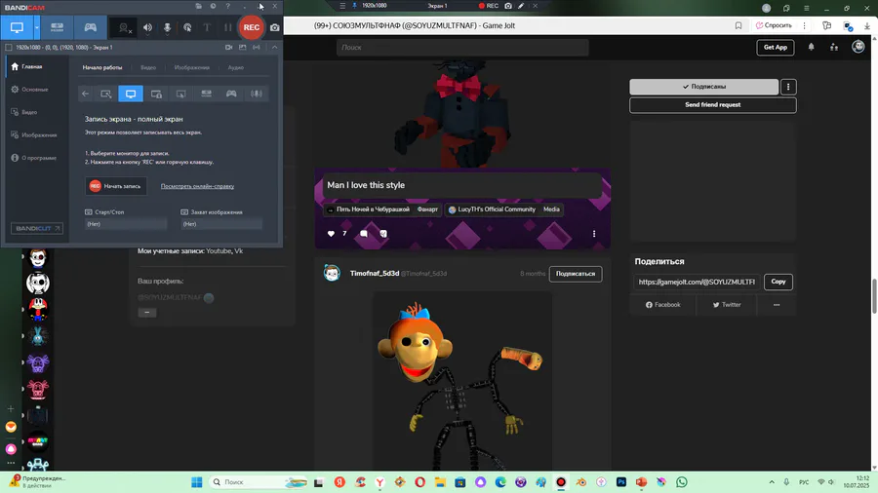Open Посмотреть онлайн-справку link
The height and width of the screenshot is (493, 878).
[197, 186]
